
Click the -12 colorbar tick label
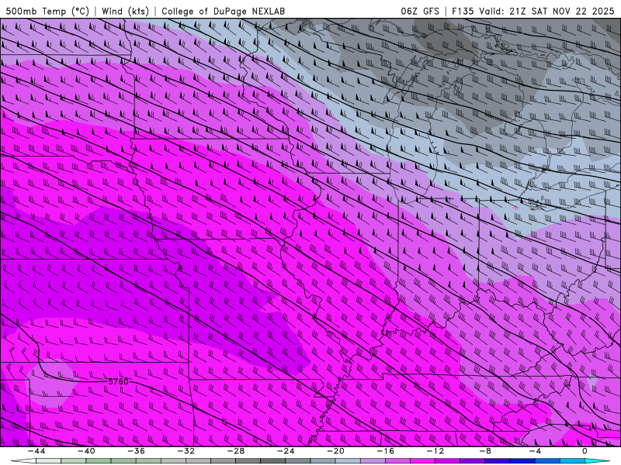coord(435,451)
